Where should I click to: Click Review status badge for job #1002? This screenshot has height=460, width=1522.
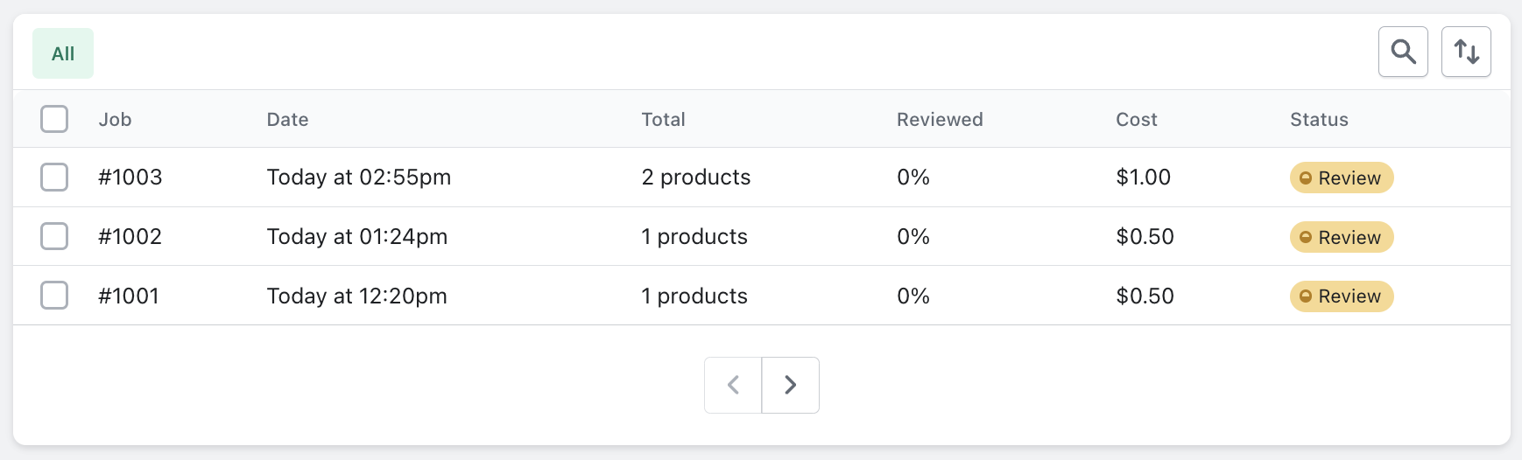[1341, 237]
